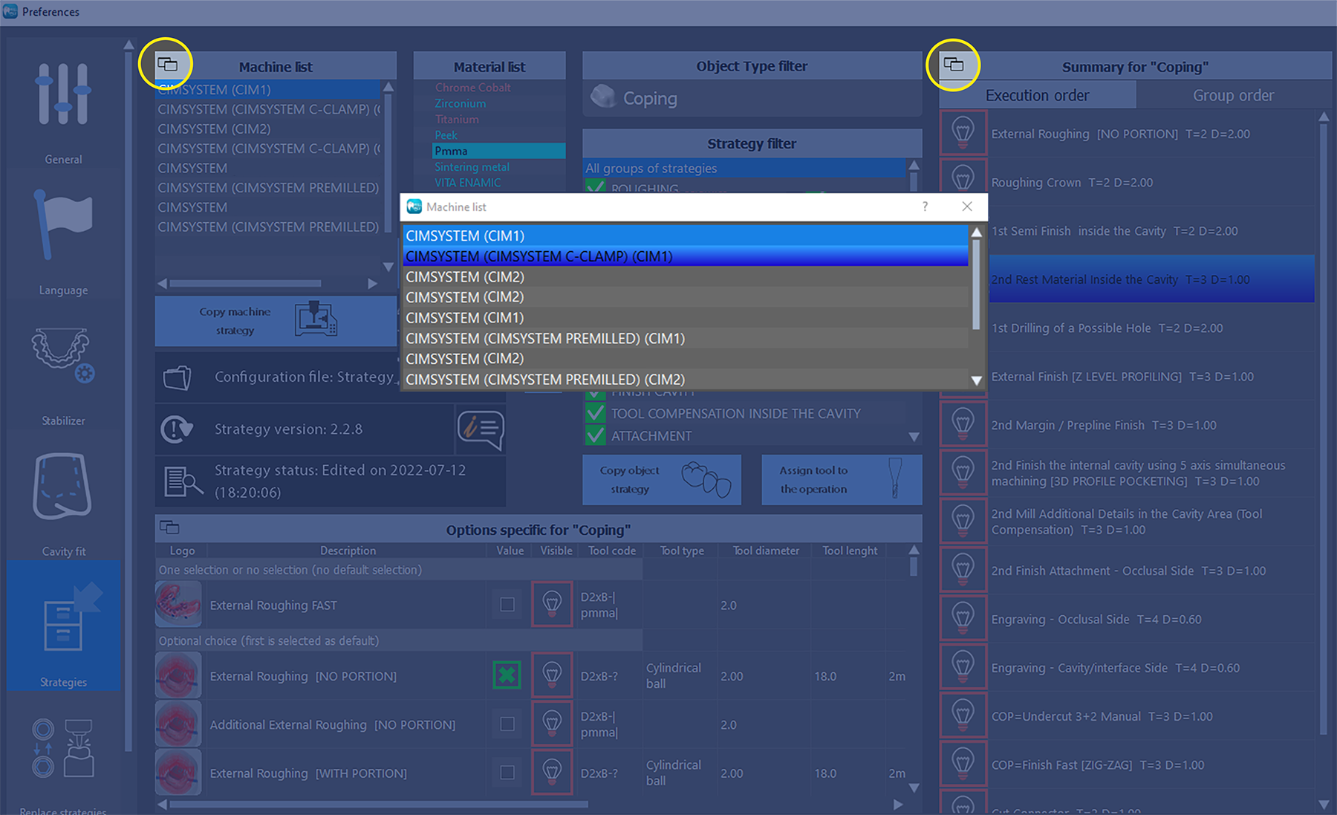Viewport: 1337px width, 815px height.
Task: Pop out Options specific for Coping icon
Action: coord(169,527)
